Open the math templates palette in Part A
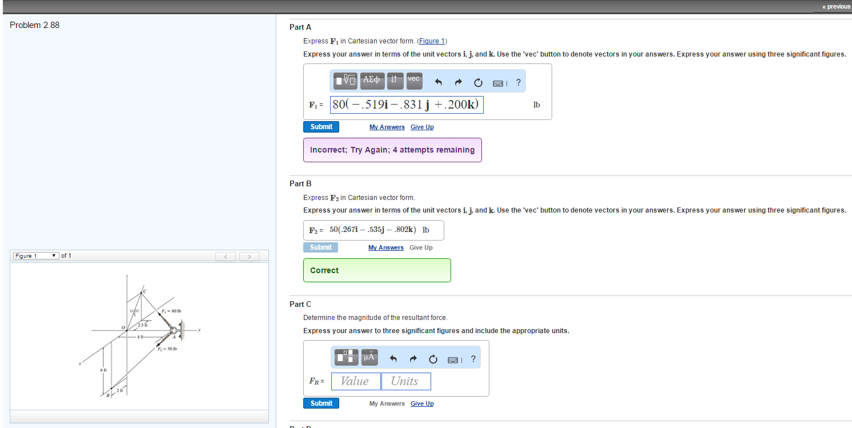852x428 pixels. (x=345, y=80)
